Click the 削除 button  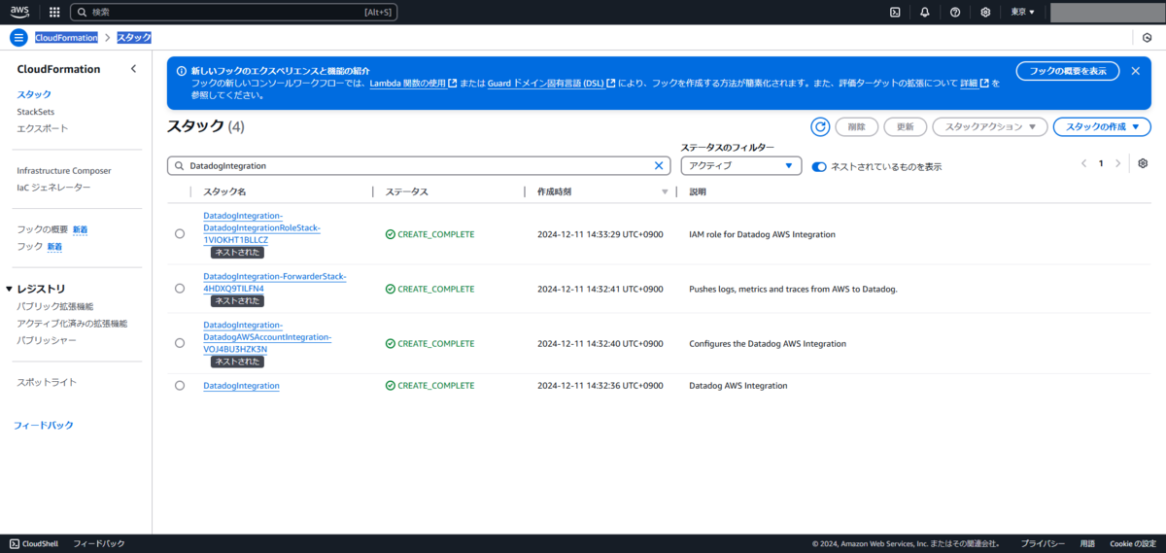(x=857, y=126)
